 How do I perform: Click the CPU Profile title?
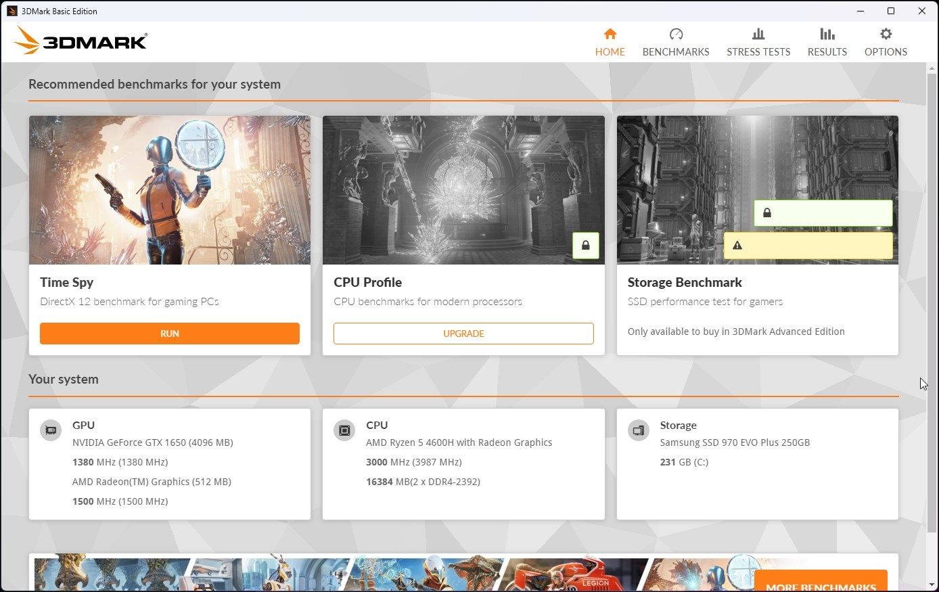point(367,283)
